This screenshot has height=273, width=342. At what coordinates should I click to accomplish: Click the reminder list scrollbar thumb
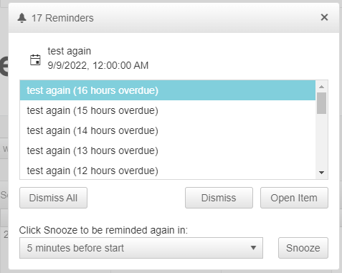(321, 103)
